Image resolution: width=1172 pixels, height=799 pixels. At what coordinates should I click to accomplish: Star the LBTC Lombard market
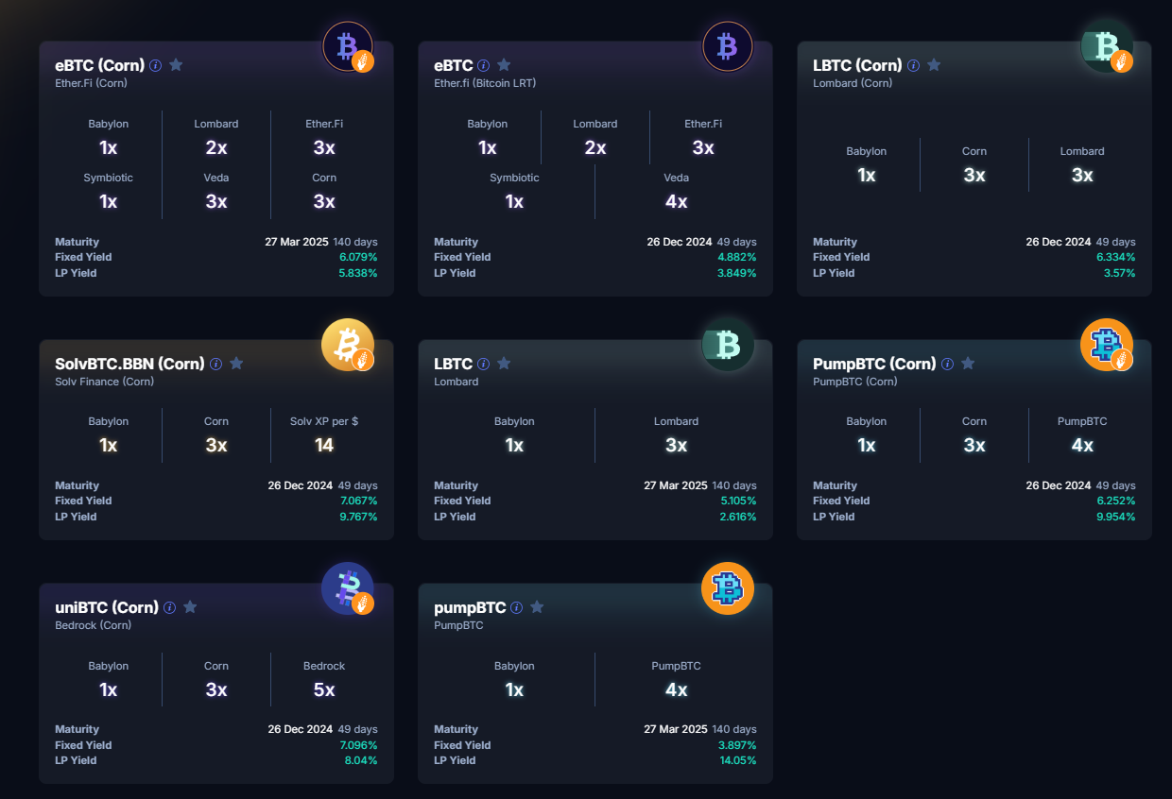(503, 363)
